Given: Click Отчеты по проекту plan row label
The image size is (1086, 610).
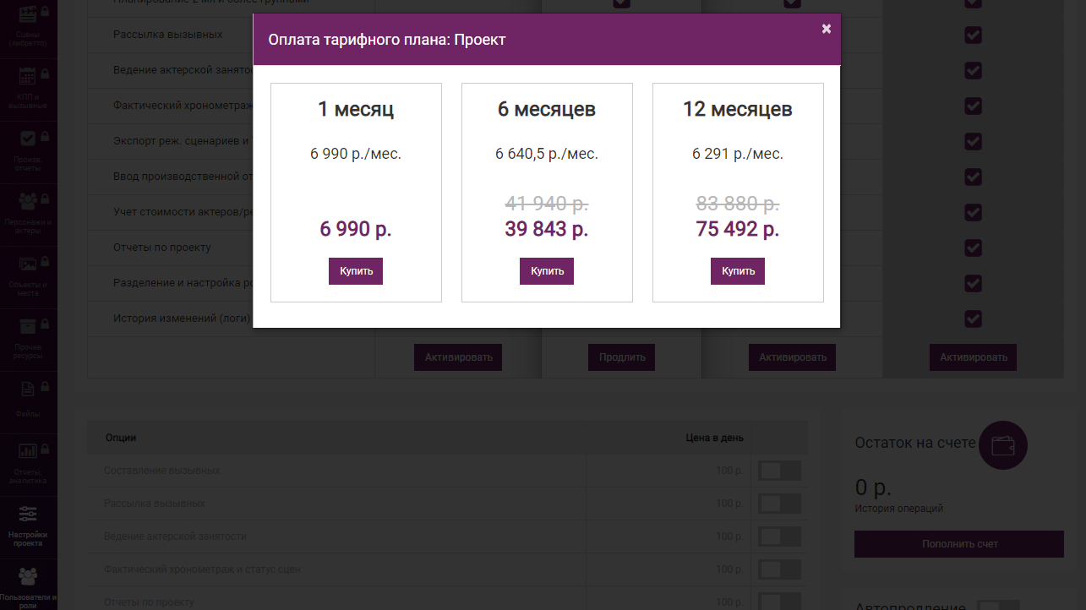Looking at the screenshot, I should (162, 248).
